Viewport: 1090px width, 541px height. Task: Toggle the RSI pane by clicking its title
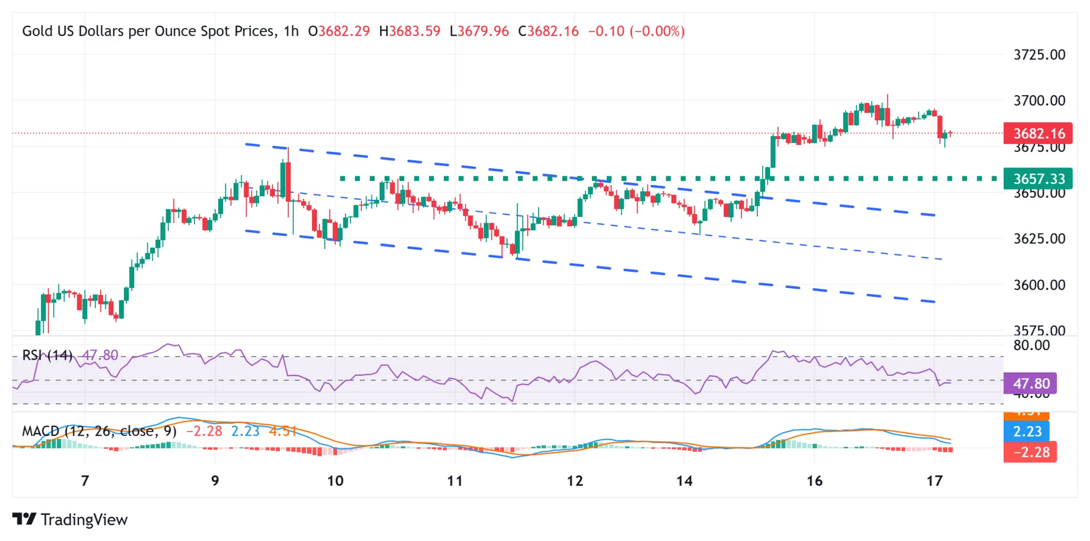tap(48, 355)
